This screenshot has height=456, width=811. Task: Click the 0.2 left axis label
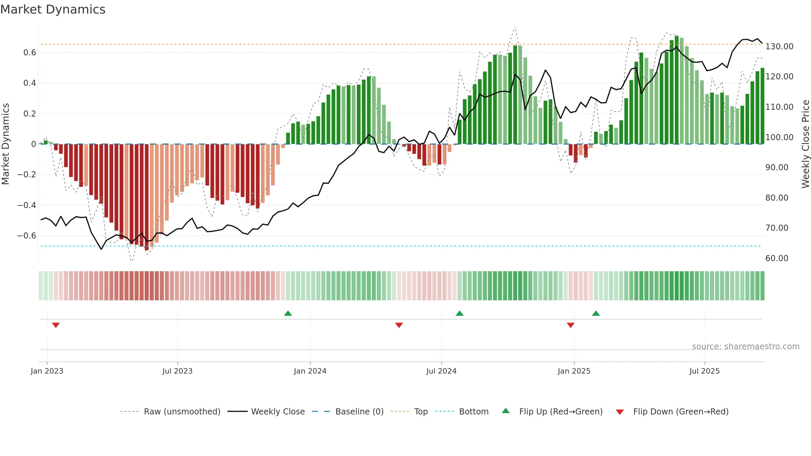tap(30, 113)
